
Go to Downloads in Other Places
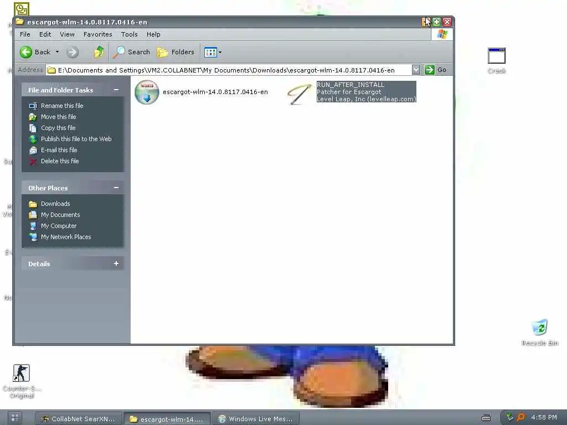[x=55, y=204]
